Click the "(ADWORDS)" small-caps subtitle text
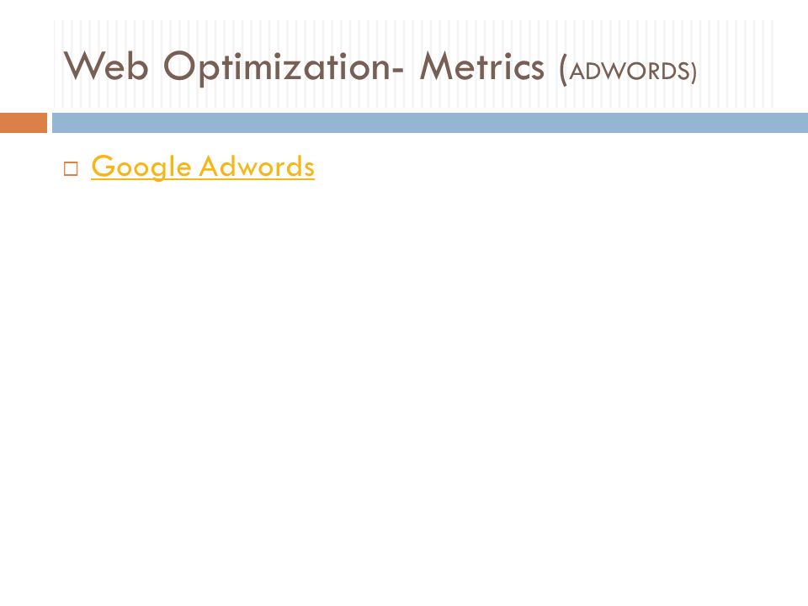The height and width of the screenshot is (606, 808). click(x=628, y=71)
